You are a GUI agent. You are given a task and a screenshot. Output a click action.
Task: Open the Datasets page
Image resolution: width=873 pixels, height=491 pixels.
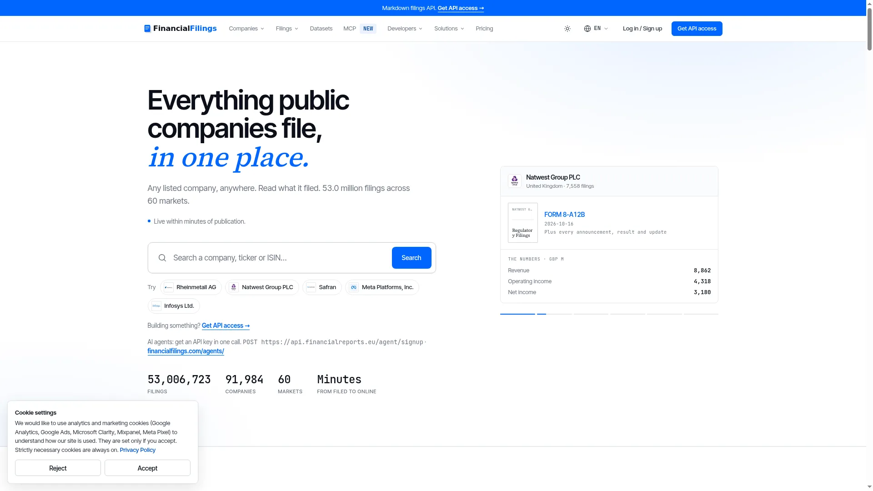(x=321, y=29)
